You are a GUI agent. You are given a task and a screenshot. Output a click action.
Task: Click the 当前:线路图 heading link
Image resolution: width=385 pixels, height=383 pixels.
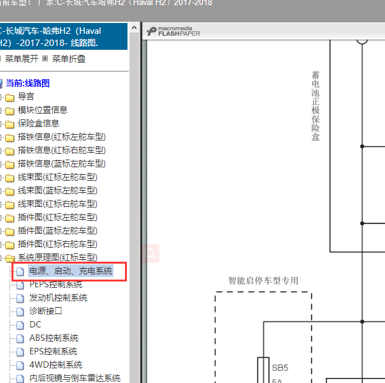coord(27,83)
